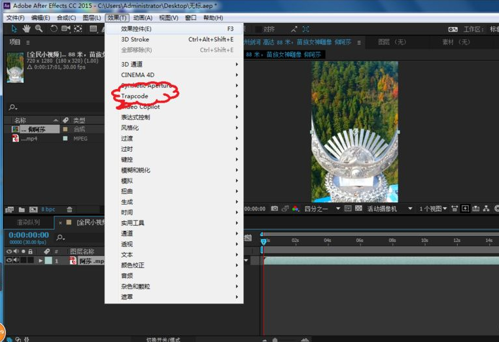Image resolution: width=499 pixels, height=342 pixels.
Task: Open the Project panel menu icon
Action: click(28, 43)
